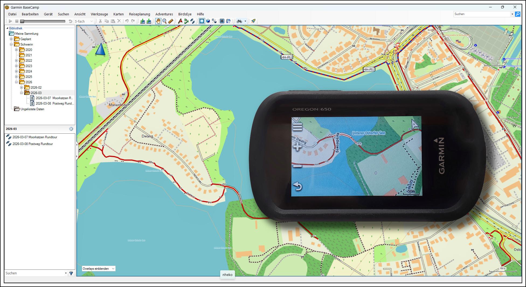Click the search magnifier button top right
The image size is (526, 287).
point(517,14)
